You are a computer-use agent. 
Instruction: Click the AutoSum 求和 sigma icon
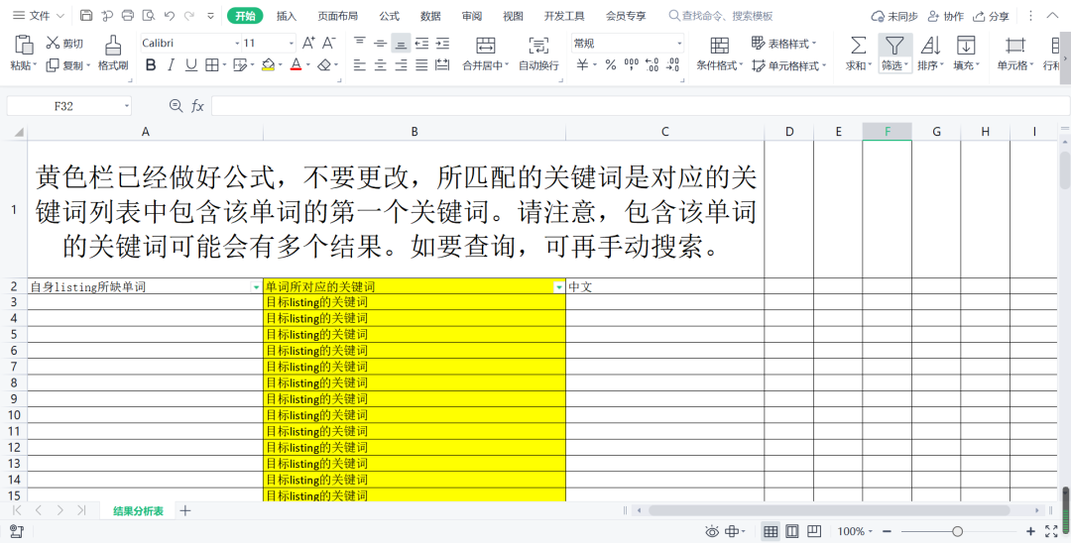coord(858,46)
